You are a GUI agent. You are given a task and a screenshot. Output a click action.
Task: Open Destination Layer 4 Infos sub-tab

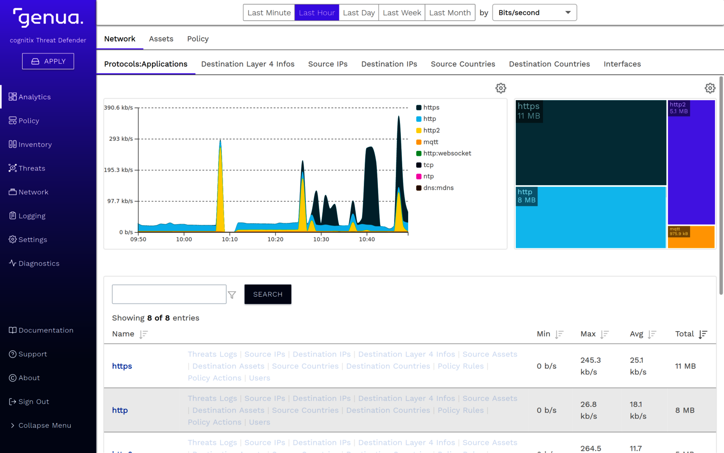coord(248,64)
